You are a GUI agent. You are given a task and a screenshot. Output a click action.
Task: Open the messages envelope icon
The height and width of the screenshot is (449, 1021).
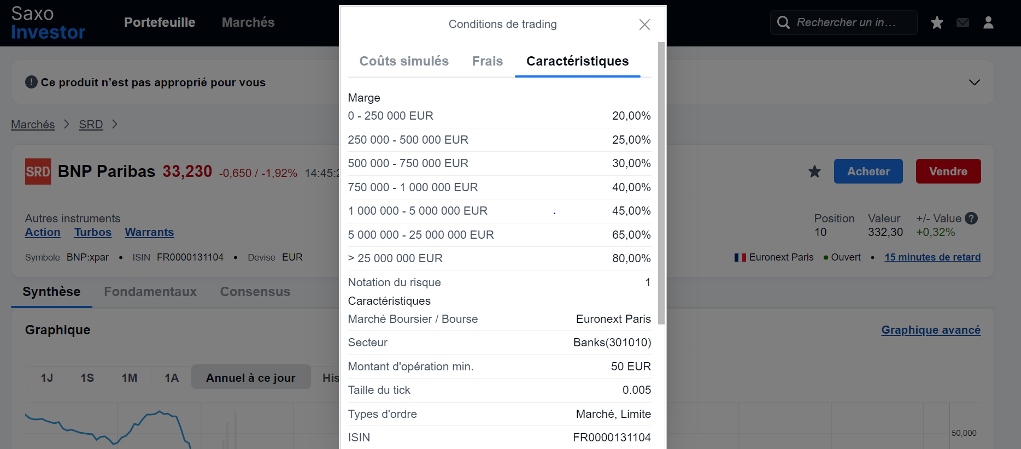coord(963,22)
